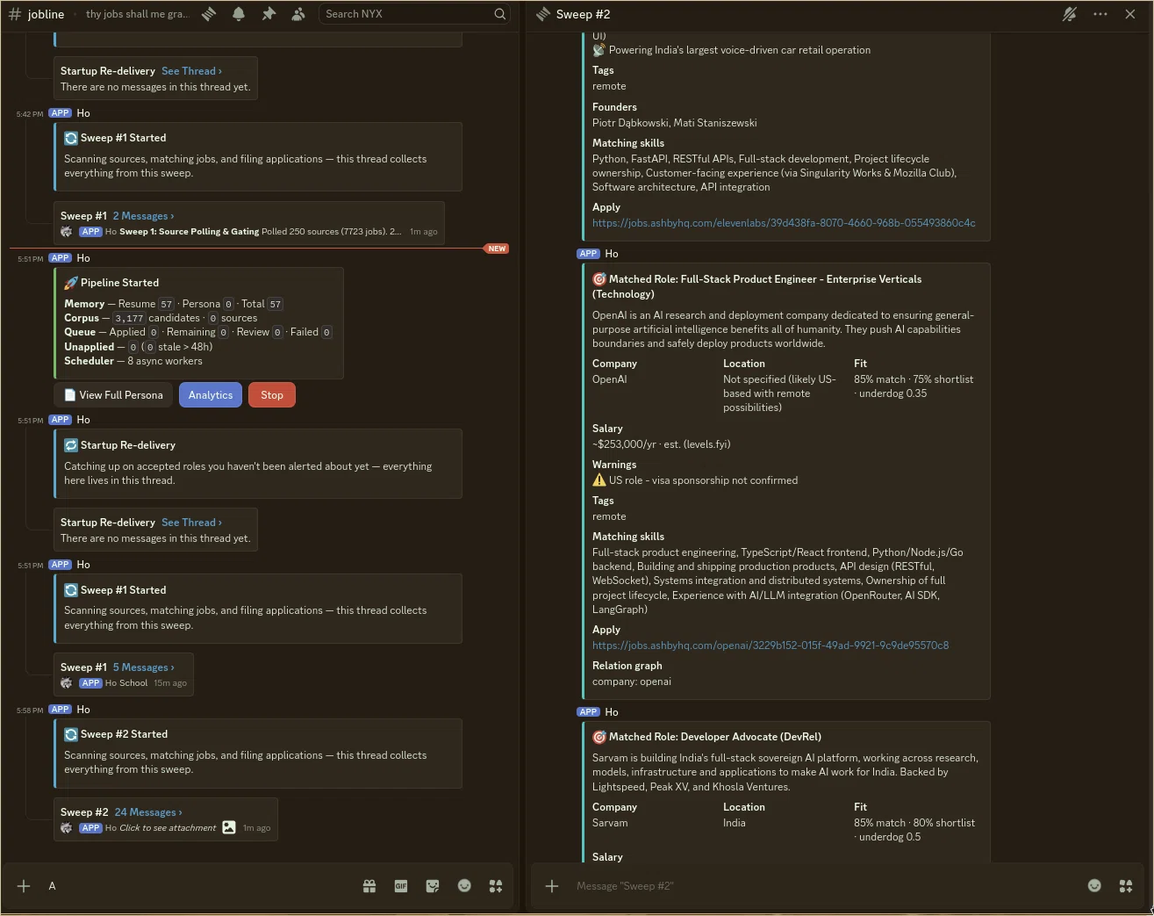Click the "Piotr Dąbkowski, Mati Staniszewski" founders text

click(x=675, y=123)
